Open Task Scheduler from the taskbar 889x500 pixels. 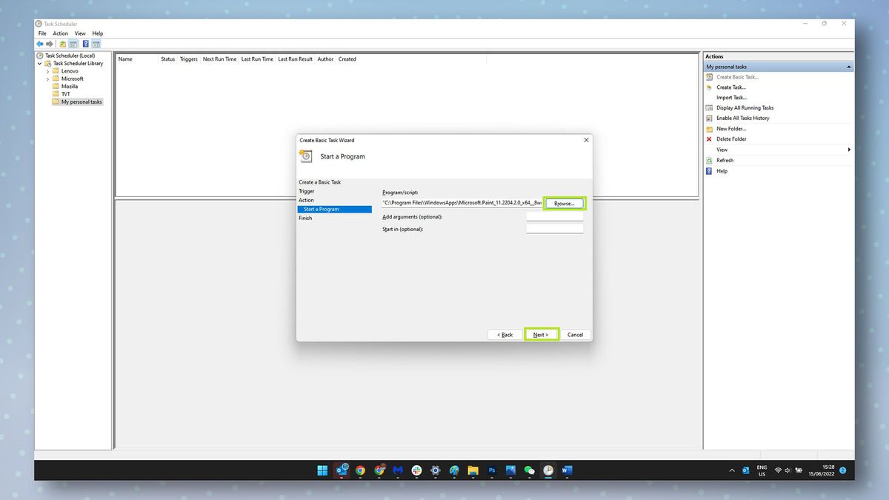coord(547,470)
